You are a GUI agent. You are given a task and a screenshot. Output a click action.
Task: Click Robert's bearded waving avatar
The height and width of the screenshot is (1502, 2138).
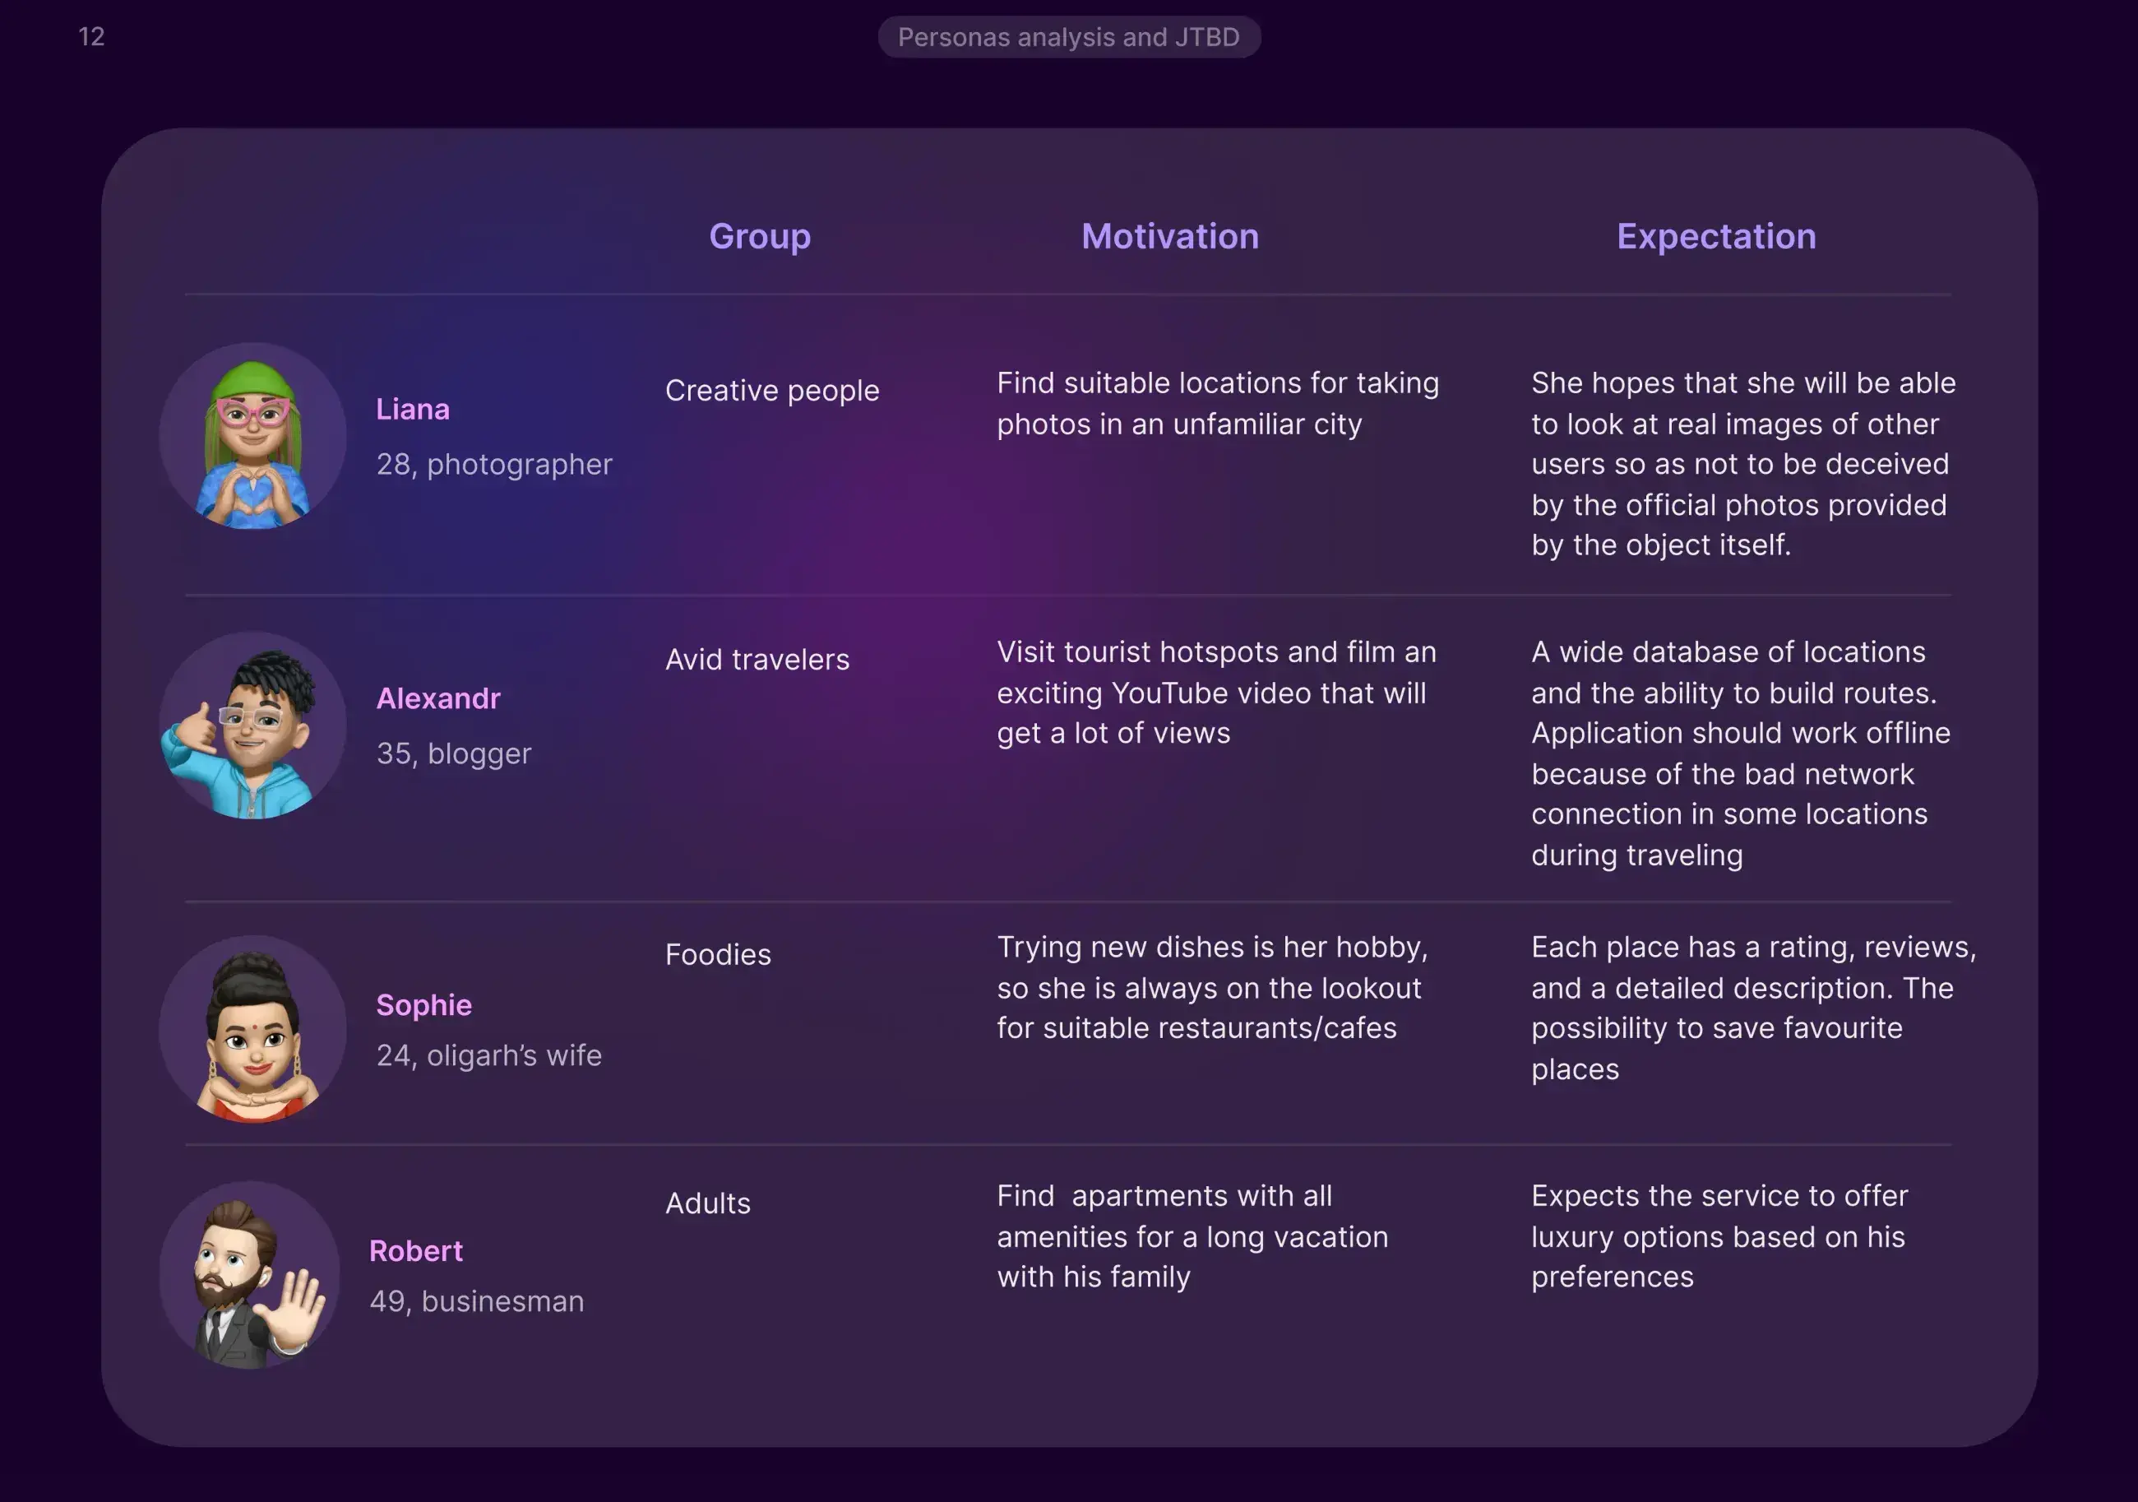[249, 1275]
